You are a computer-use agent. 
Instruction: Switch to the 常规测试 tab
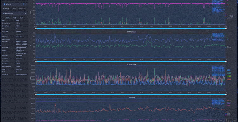click(x=6, y=9)
